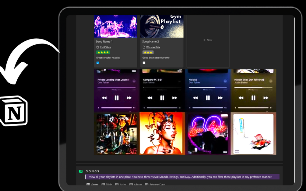Viewport: 306px width, 191px height.
Task: Fast-forward in the Private Landing player
Action: [129, 98]
